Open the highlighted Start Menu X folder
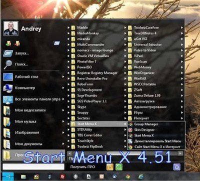The height and width of the screenshot is (181, 200). 99,124
